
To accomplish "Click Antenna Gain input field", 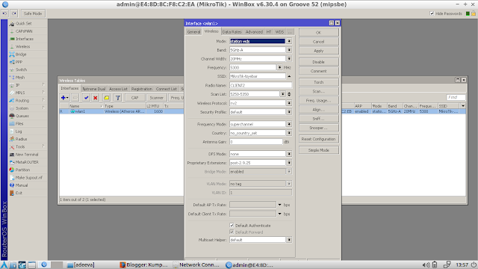I will tap(256, 142).
